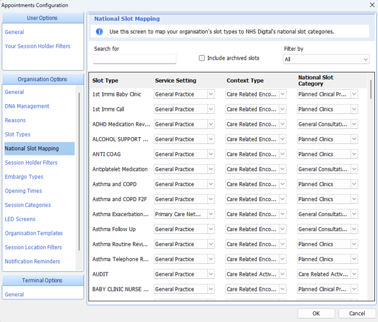Select the Asthma Follow Up slot type

[x=114, y=229]
